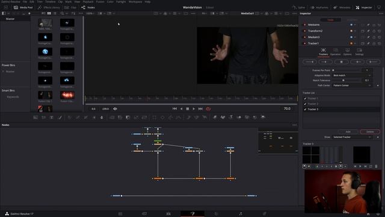Toggle the Nodes panel button
The width and height of the screenshot is (385, 217).
pyautogui.click(x=88, y=8)
